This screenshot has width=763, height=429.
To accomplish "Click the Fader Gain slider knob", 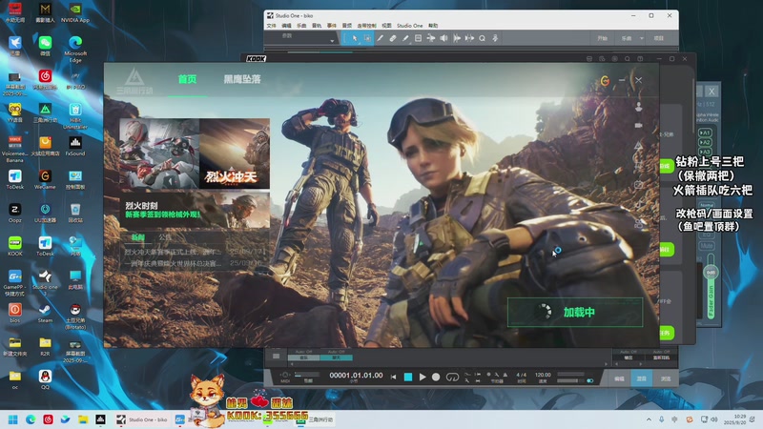I will [x=711, y=273].
